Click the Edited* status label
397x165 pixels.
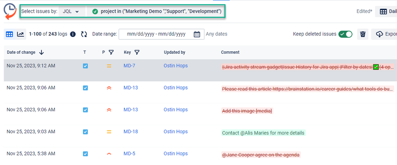tap(364, 11)
